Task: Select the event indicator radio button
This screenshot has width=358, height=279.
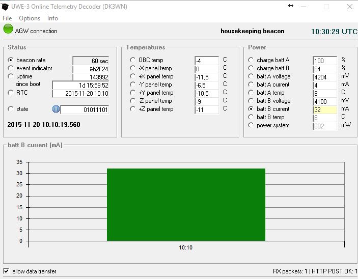Action: [10, 68]
